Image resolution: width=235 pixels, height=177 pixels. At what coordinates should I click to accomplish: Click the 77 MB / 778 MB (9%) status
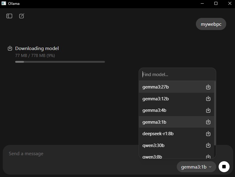click(x=35, y=55)
